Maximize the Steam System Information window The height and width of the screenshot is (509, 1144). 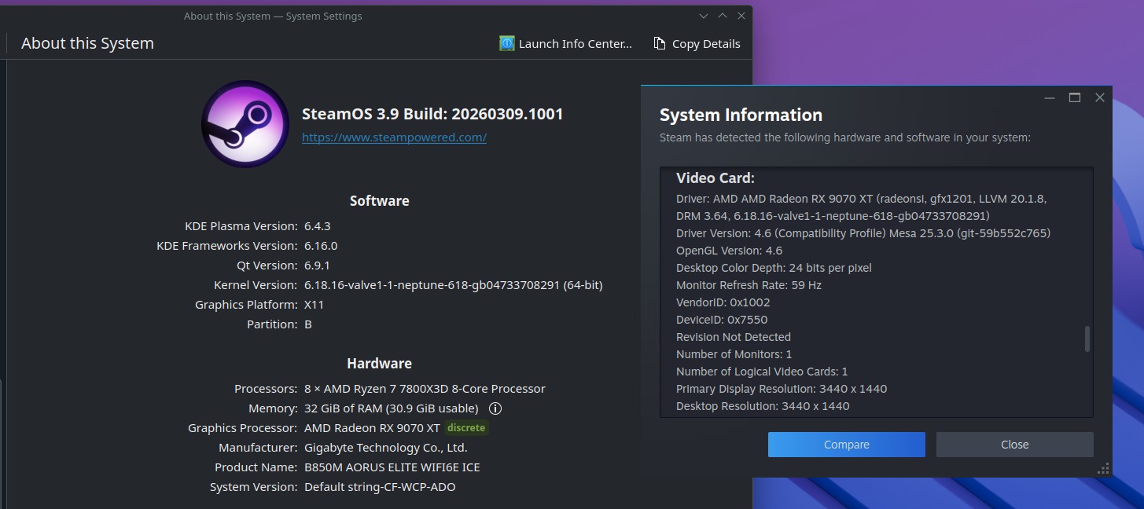click(1075, 97)
